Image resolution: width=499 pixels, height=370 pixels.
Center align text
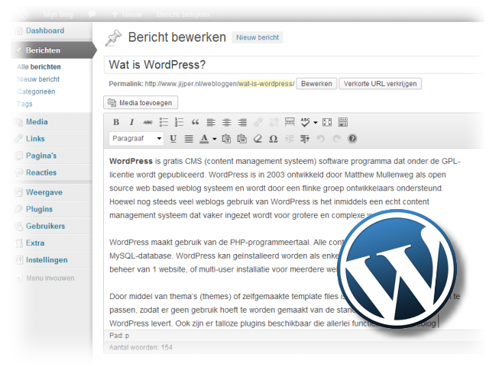(x=227, y=122)
